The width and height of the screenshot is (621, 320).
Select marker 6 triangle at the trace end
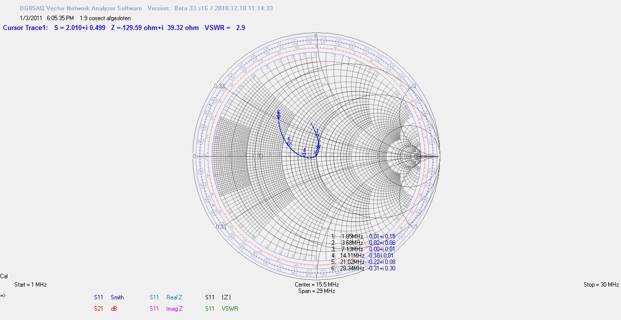[x=279, y=116]
